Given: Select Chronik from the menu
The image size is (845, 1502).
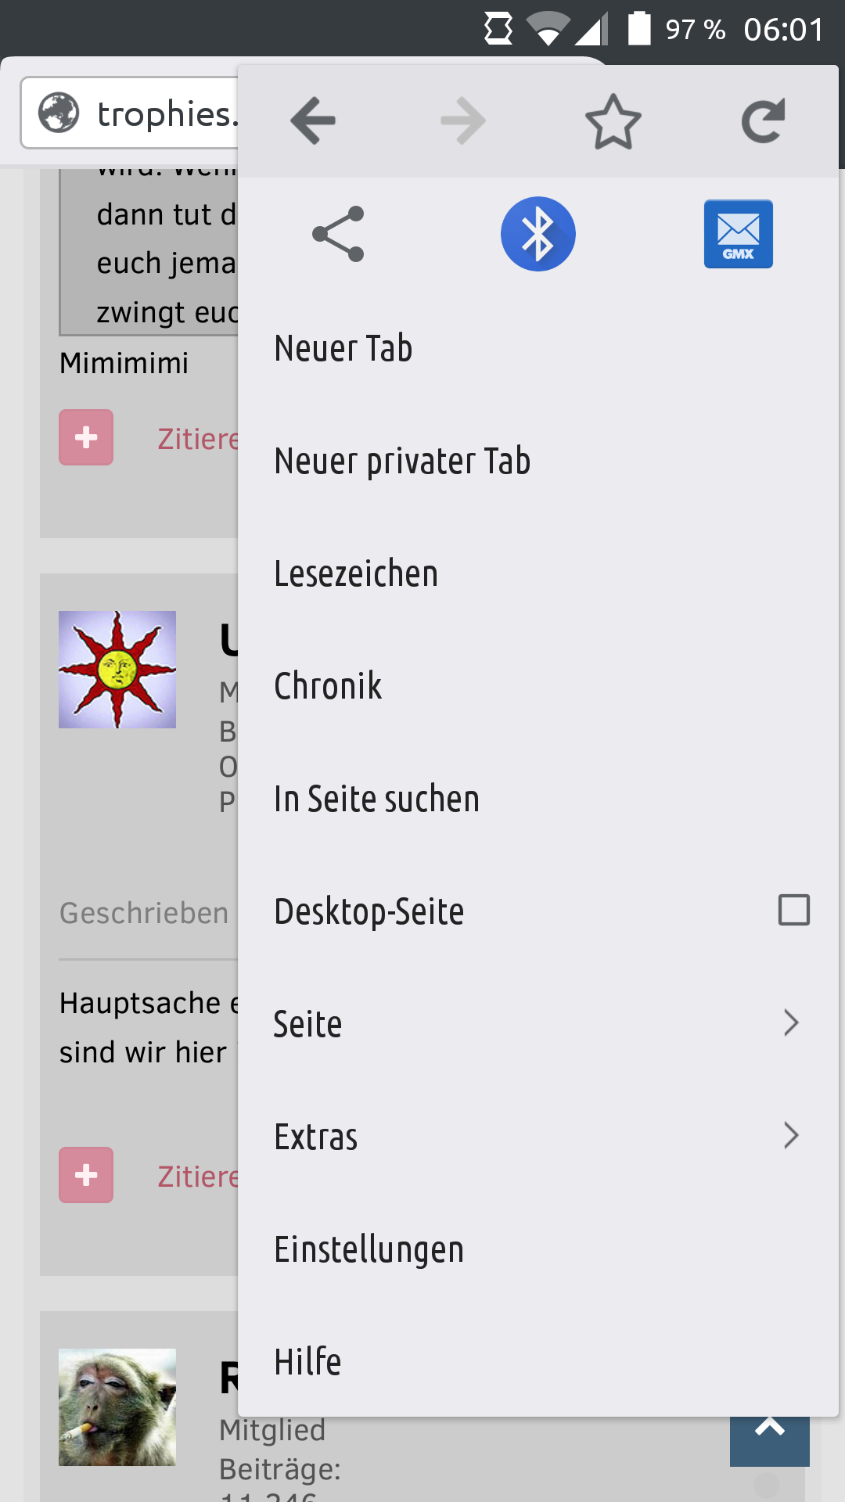Looking at the screenshot, I should [x=538, y=685].
